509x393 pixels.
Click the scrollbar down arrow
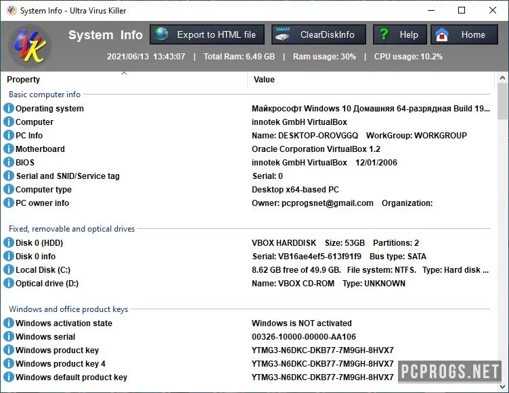pyautogui.click(x=502, y=386)
